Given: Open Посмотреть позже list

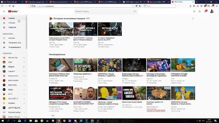Looking at the screenshot, I should 13,43.
